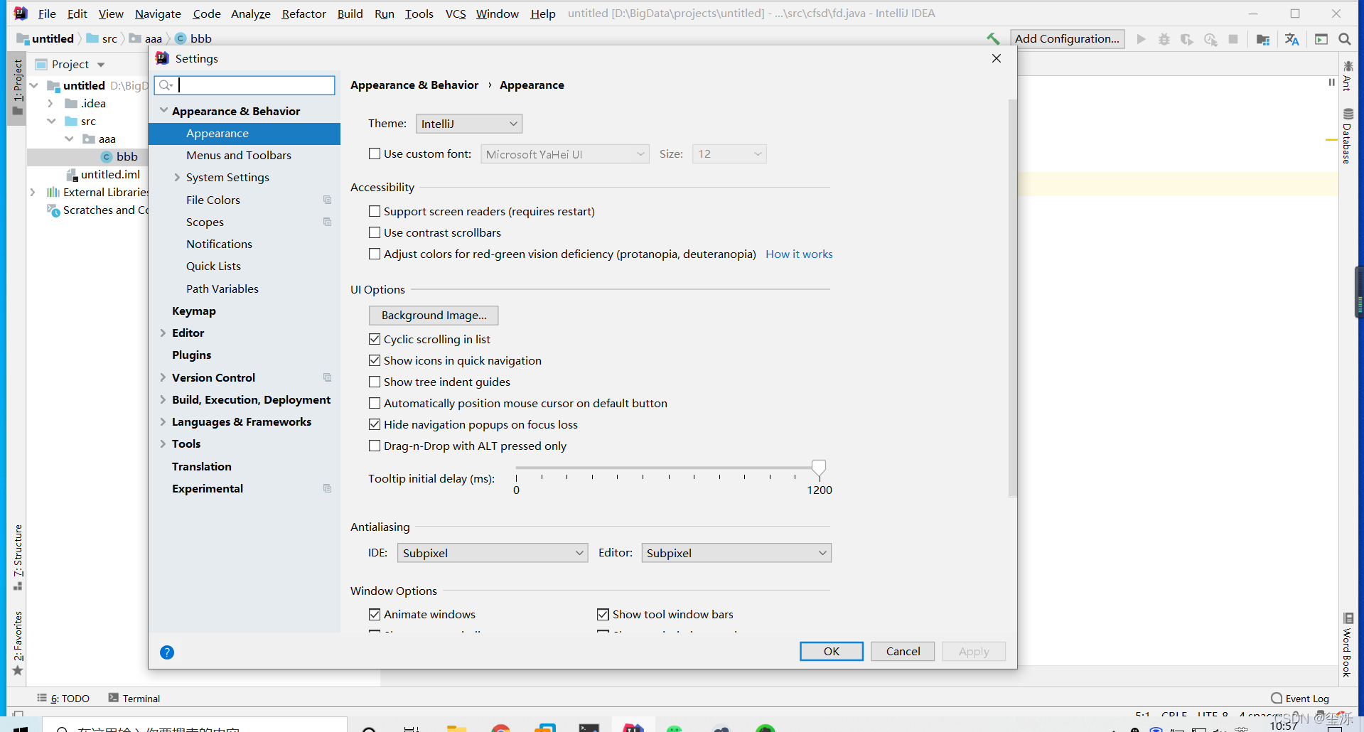Viewport: 1364px width, 732px height.
Task: Uncheck Hide navigation popups on focus loss
Action: click(375, 424)
